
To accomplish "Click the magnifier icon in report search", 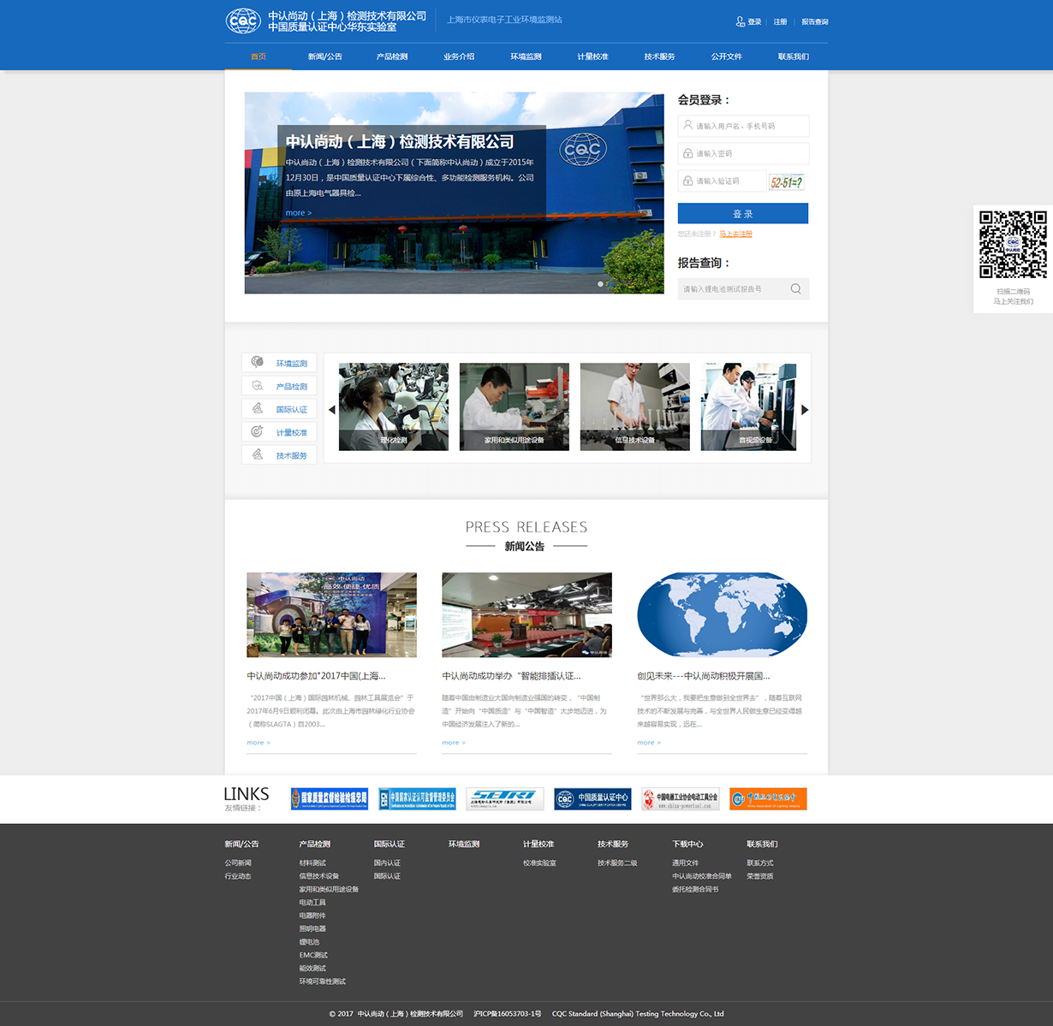I will 796,289.
